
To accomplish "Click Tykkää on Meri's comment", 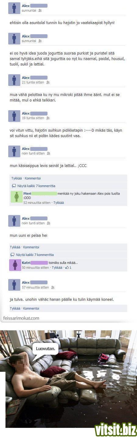I will coord(58,203).
